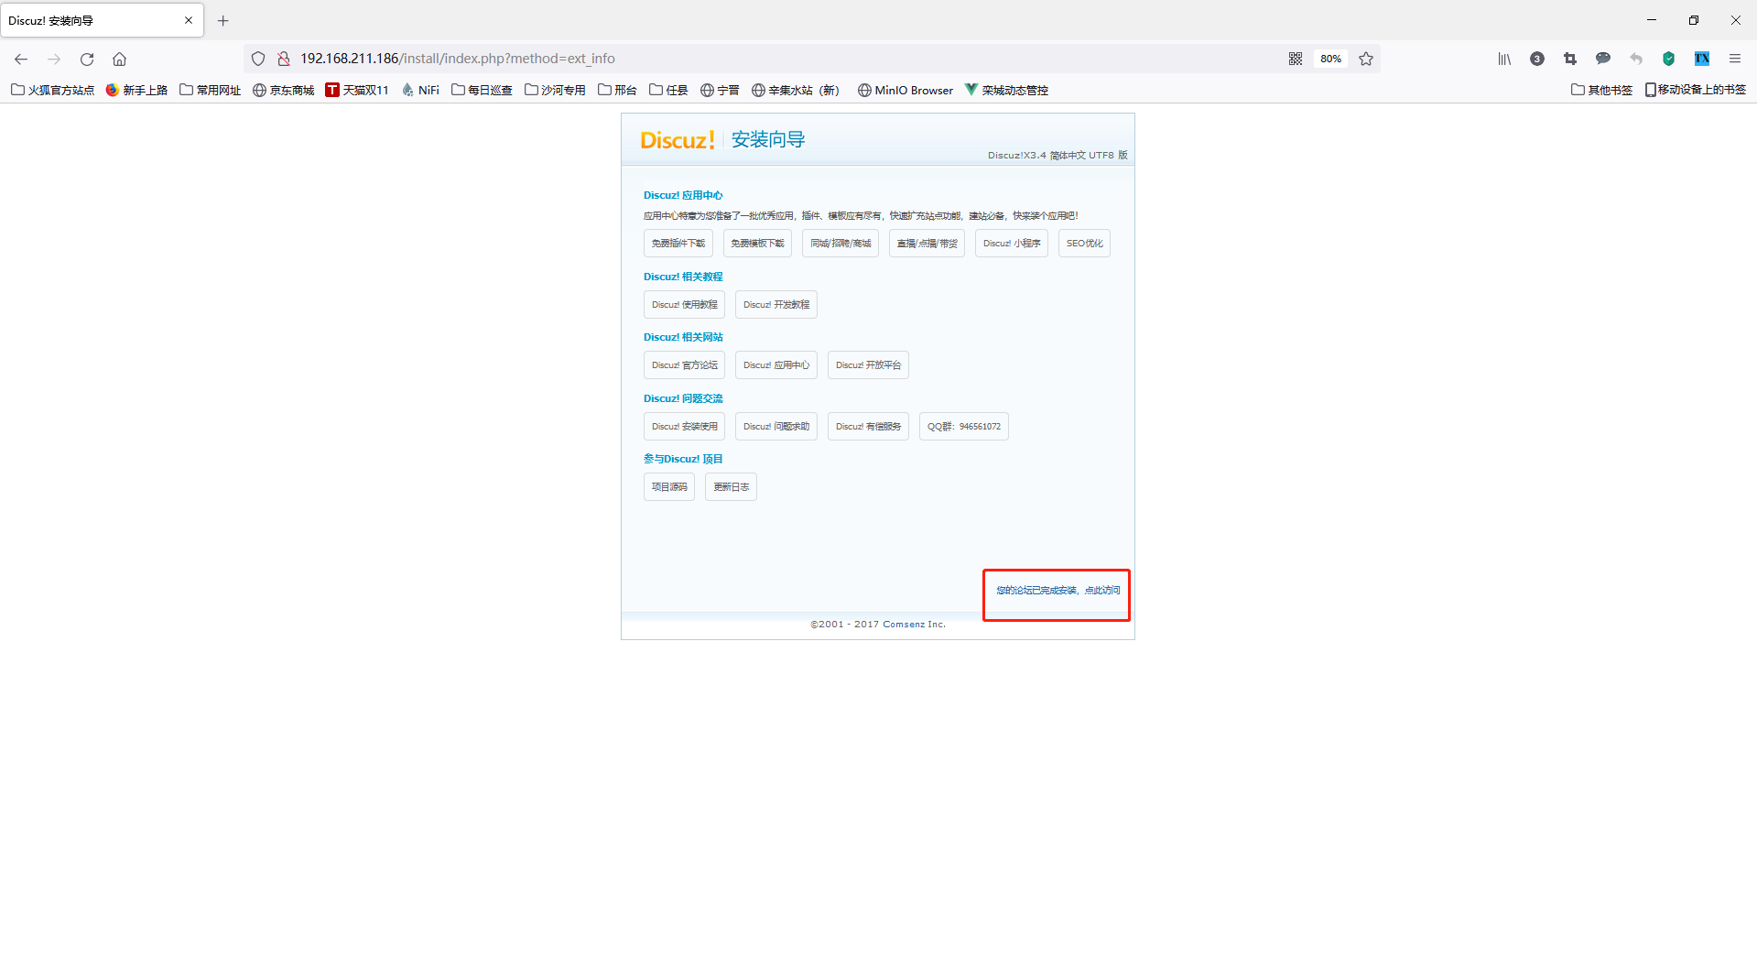Click the 同城/招聘/商城 button

841,244
